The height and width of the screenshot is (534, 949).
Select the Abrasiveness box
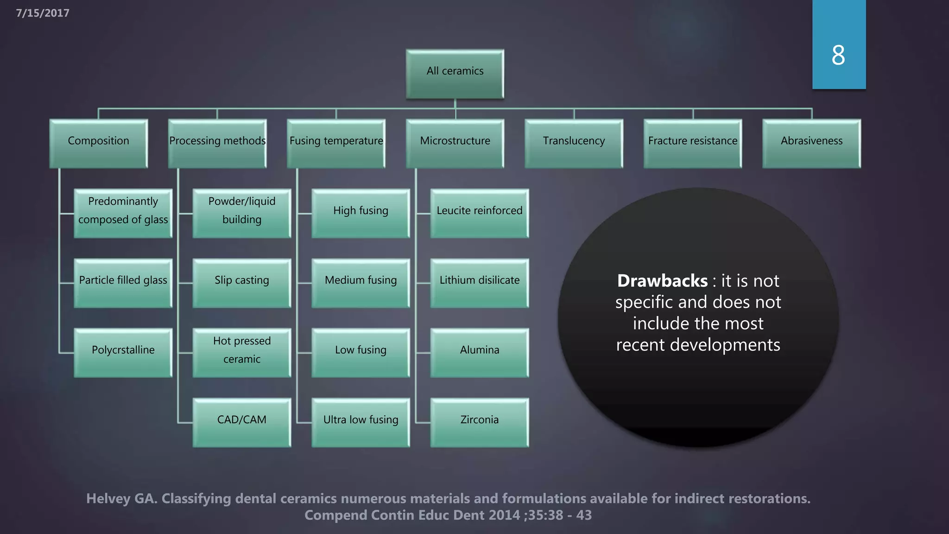click(x=811, y=143)
